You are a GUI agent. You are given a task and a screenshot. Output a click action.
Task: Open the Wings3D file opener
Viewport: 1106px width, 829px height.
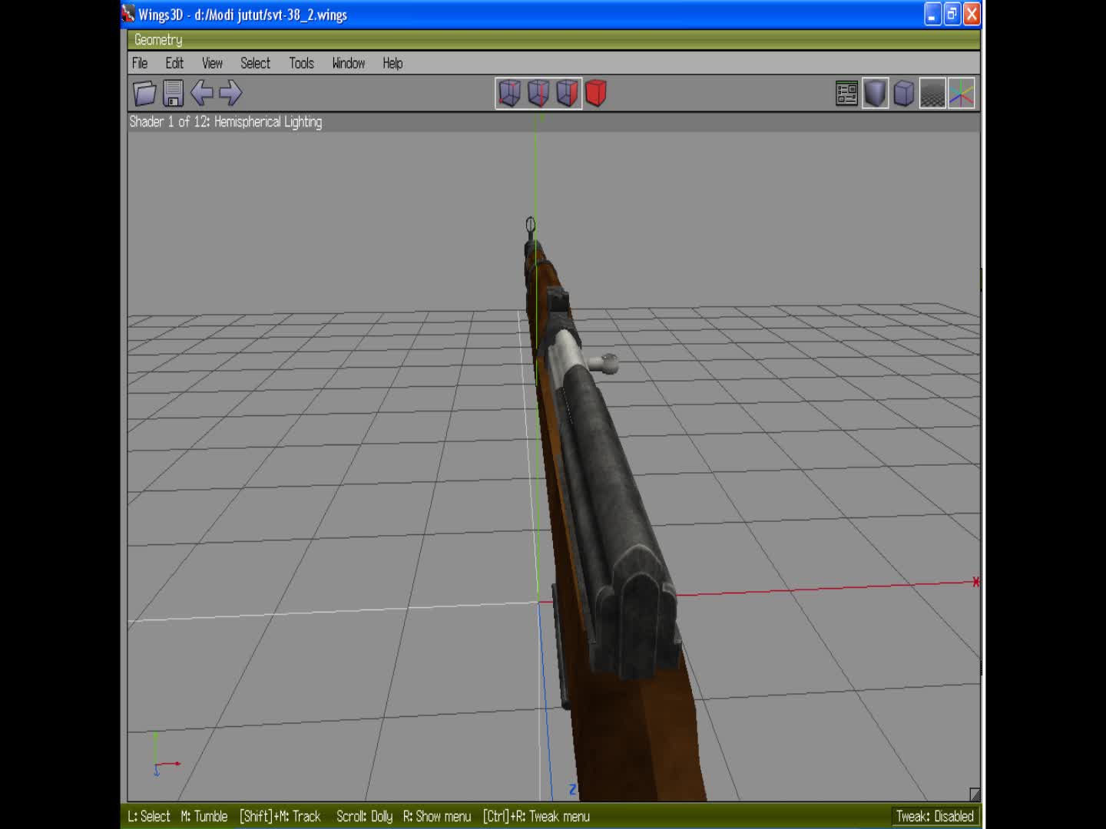(145, 93)
